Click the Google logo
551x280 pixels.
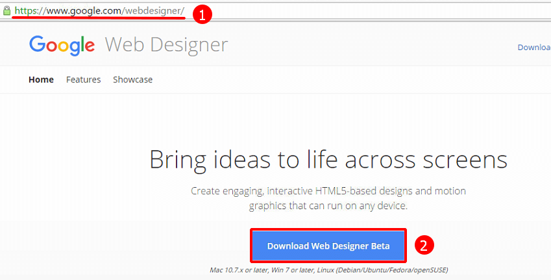click(62, 45)
